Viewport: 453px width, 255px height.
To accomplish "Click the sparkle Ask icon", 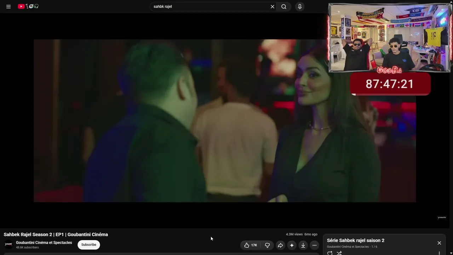I will click(x=292, y=245).
